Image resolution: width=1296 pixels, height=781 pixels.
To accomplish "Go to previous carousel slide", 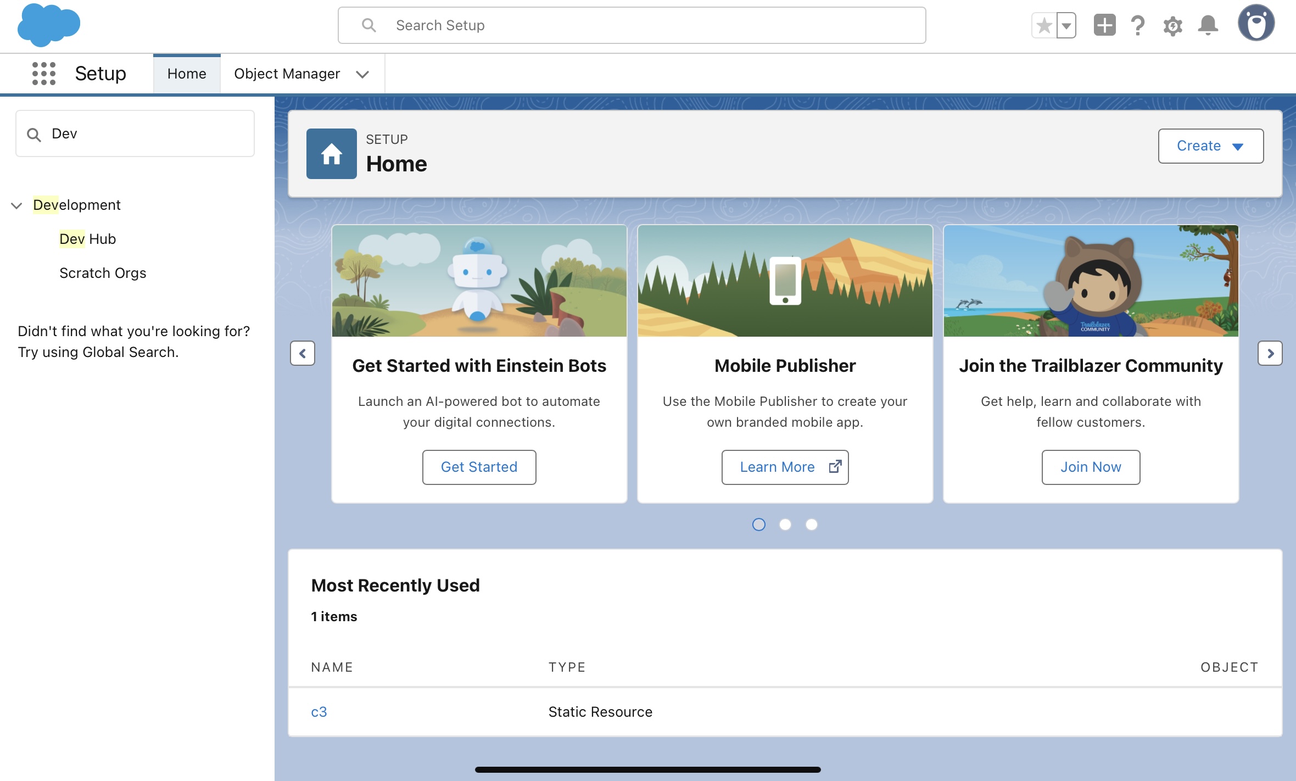I will [x=302, y=353].
